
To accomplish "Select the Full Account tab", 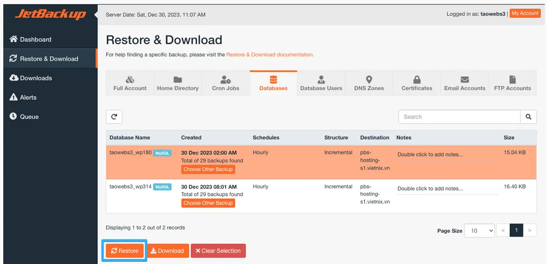I will tap(130, 83).
